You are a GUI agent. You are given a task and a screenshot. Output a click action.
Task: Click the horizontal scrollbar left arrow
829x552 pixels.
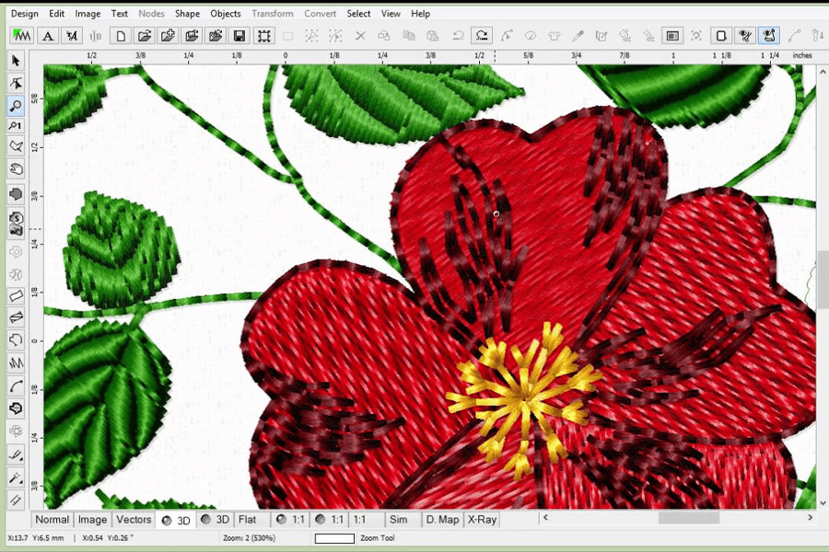click(545, 518)
